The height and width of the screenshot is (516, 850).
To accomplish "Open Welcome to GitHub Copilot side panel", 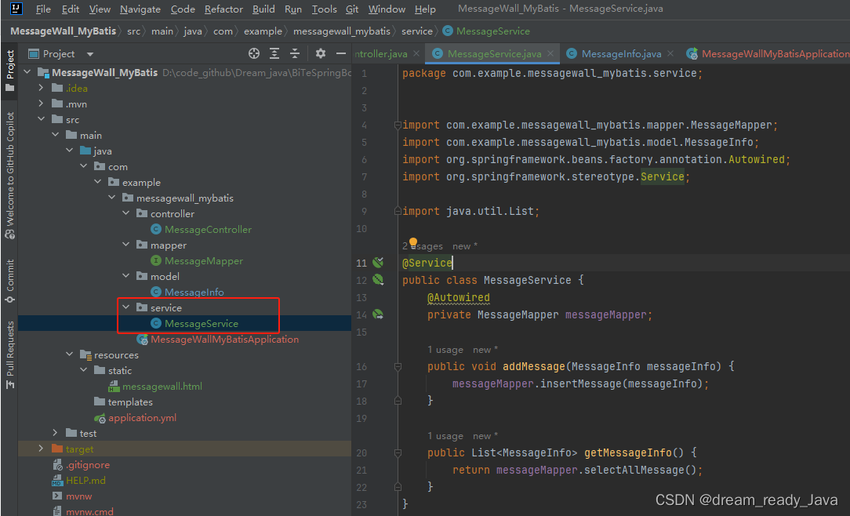I will 9,175.
